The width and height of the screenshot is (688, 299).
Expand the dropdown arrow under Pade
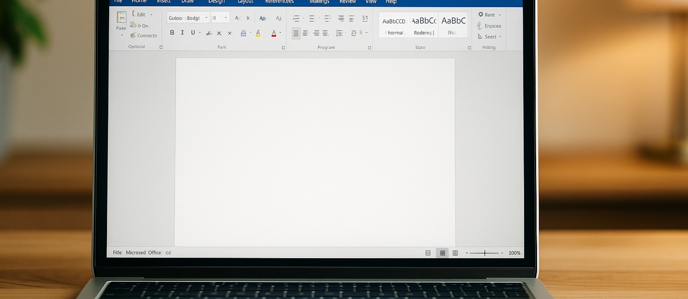coord(121,35)
